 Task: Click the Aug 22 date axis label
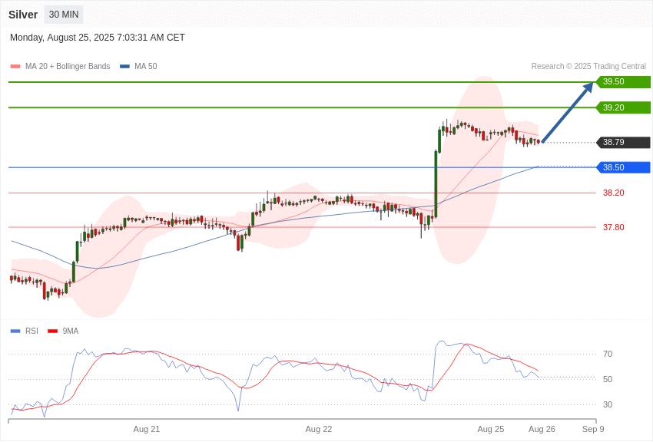(x=319, y=429)
